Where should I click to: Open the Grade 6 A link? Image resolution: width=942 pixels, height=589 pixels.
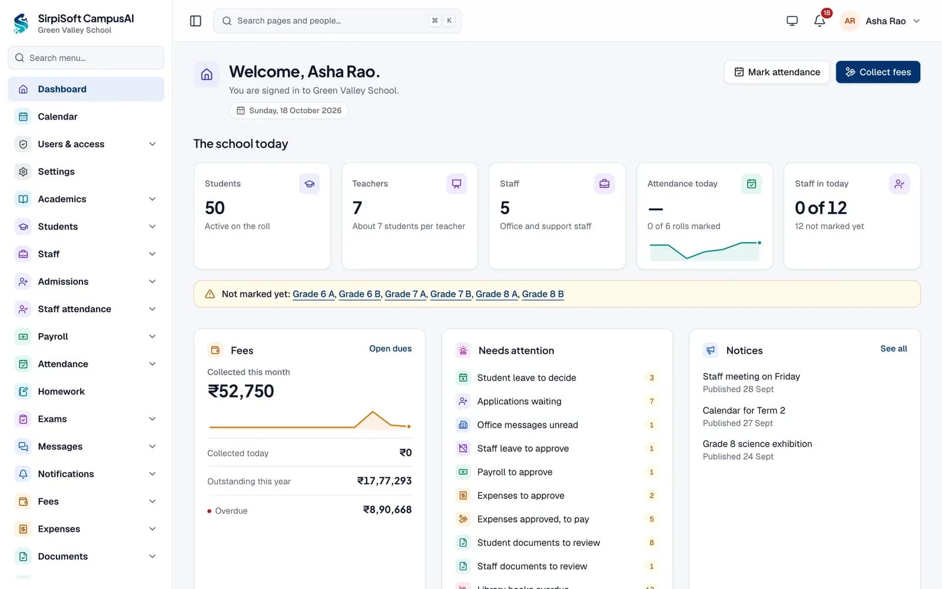(x=314, y=294)
